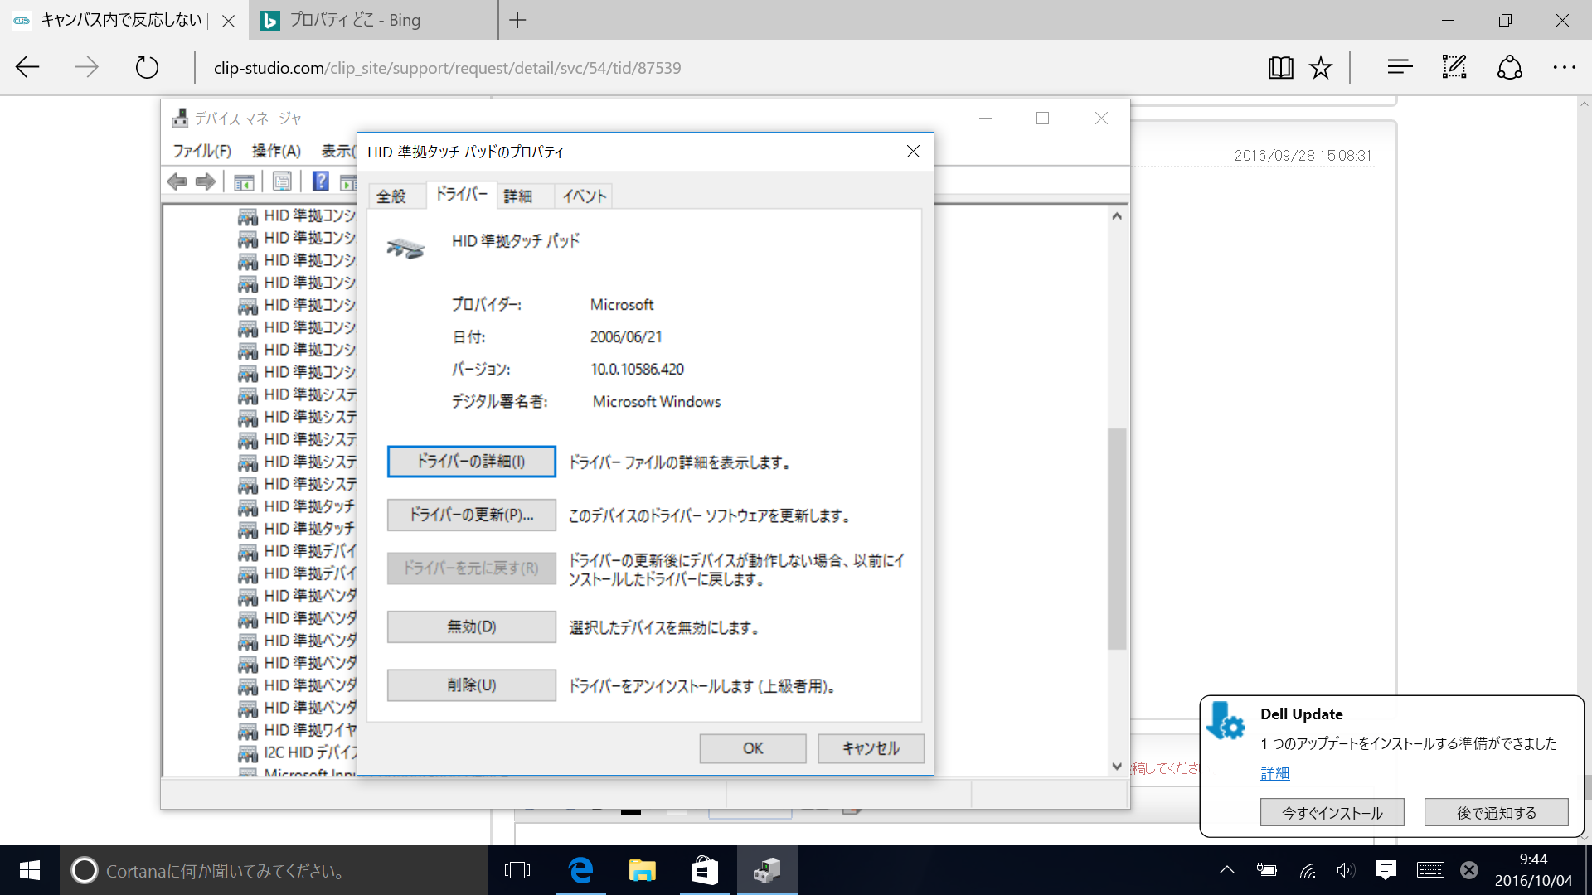The height and width of the screenshot is (895, 1592).
Task: Click Device Manager back arrow toolbar icon
Action: (x=177, y=181)
